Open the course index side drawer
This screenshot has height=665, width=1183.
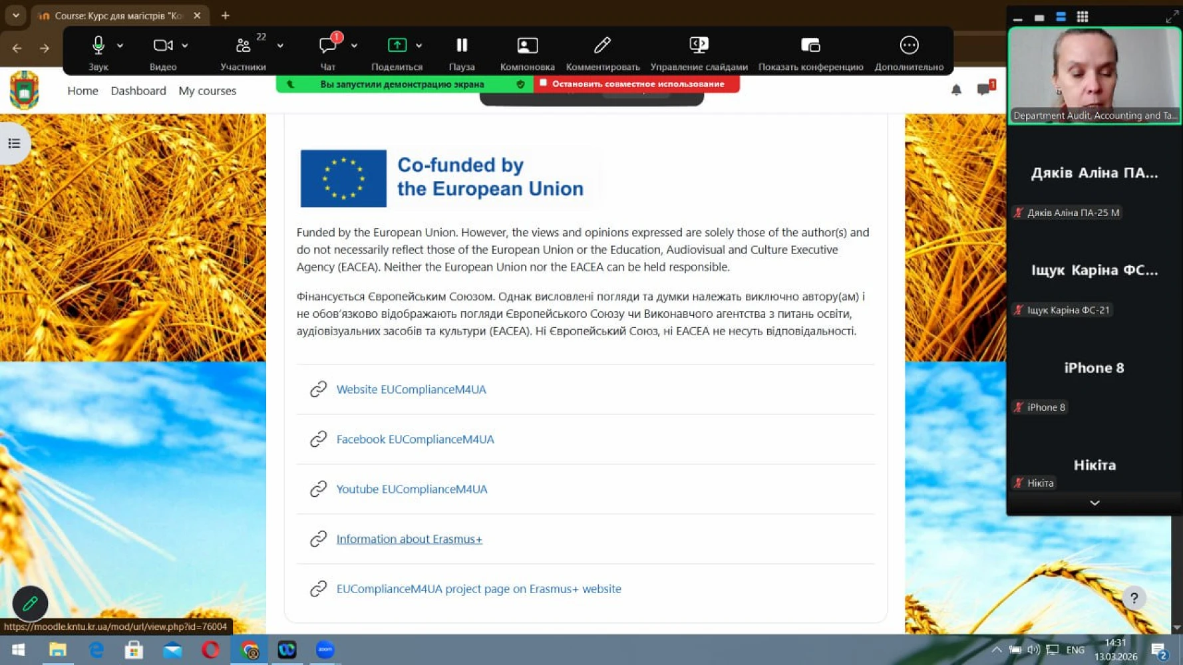pyautogui.click(x=14, y=144)
